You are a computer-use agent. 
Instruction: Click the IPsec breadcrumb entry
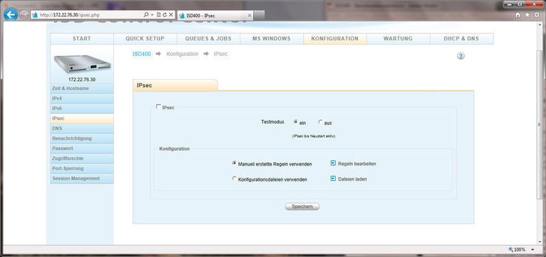220,55
